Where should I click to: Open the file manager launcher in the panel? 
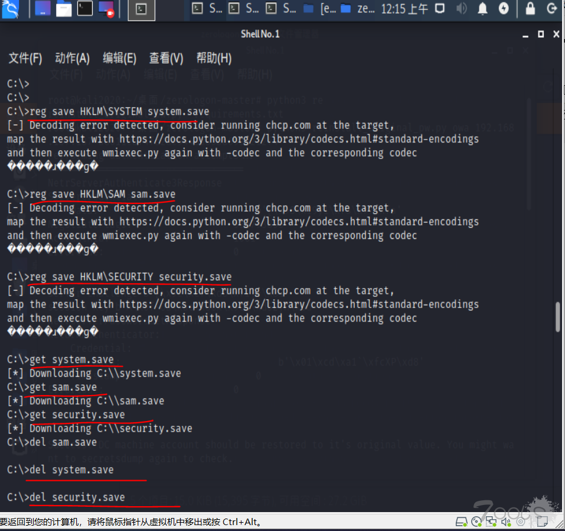63,9
